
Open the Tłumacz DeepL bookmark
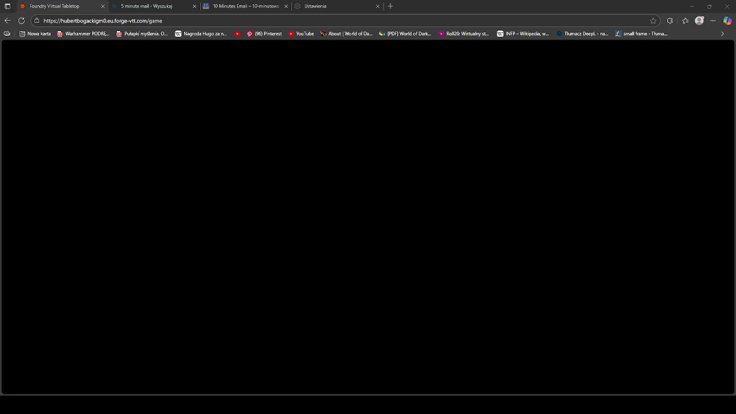582,34
